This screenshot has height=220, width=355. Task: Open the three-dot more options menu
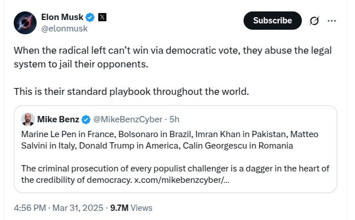click(332, 21)
